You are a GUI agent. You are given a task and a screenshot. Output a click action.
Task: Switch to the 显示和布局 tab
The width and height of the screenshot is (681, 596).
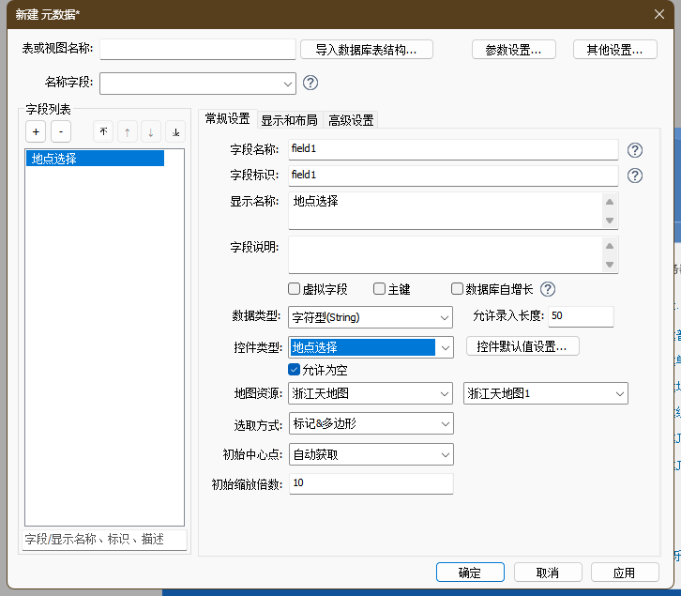click(x=289, y=120)
